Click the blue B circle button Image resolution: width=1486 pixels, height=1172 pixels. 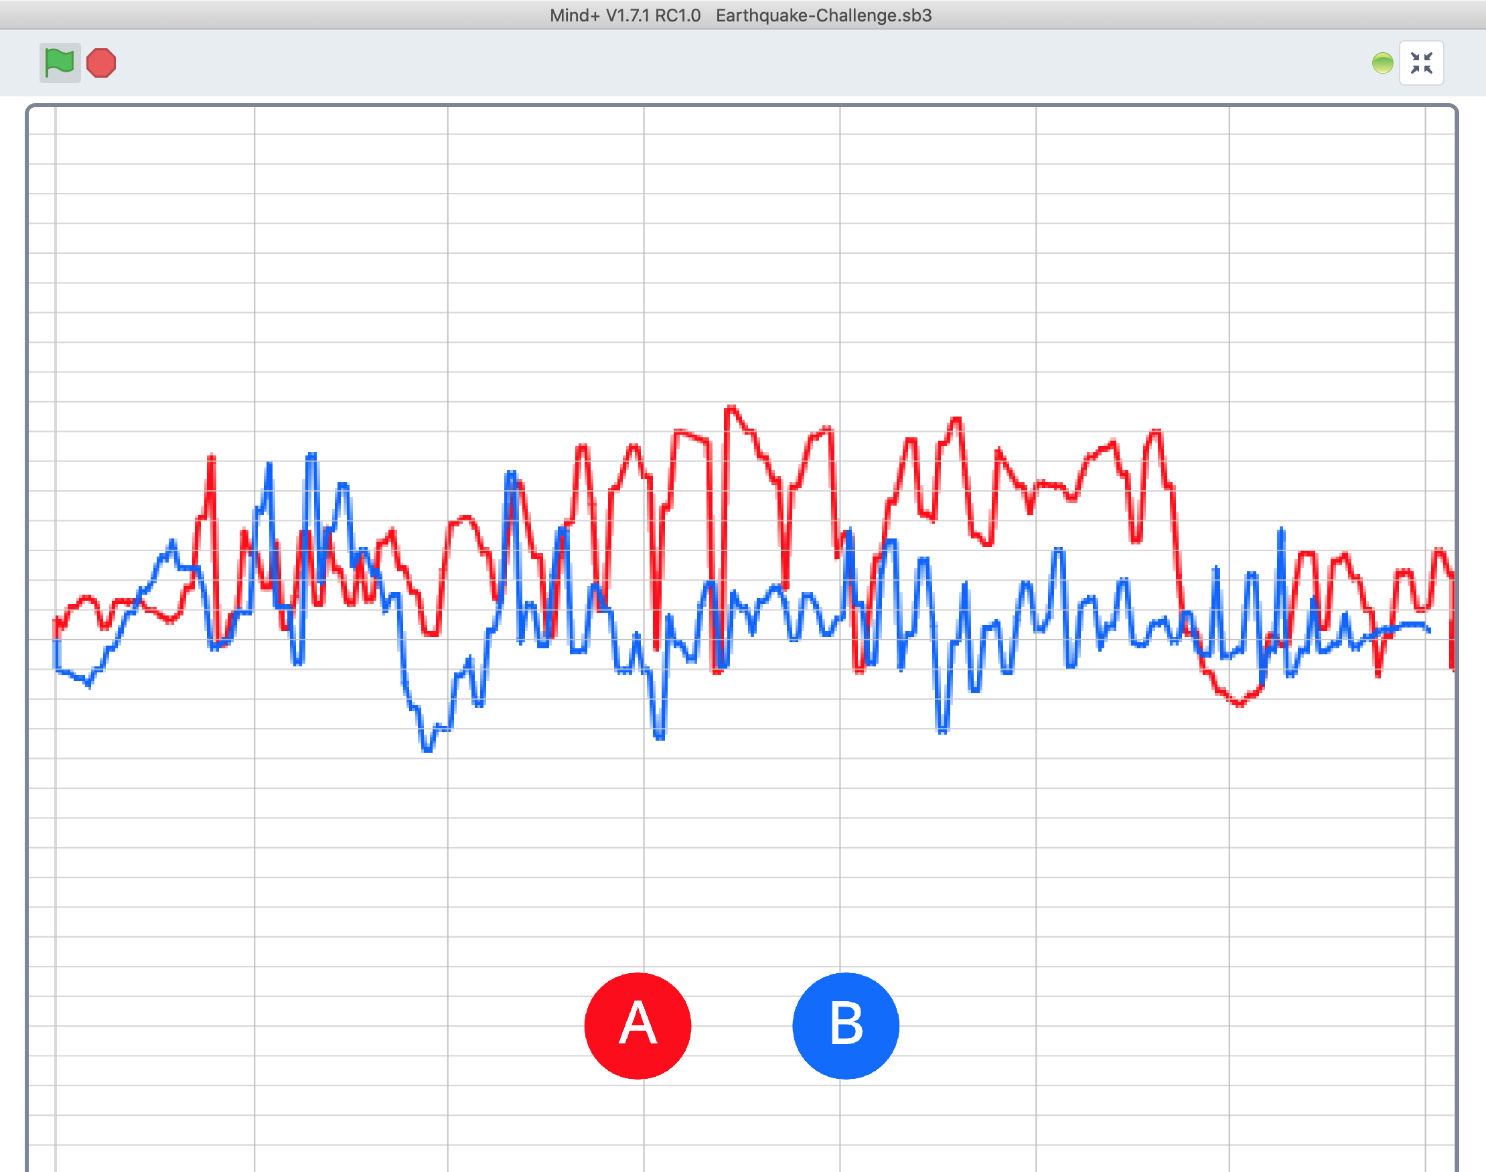845,1025
